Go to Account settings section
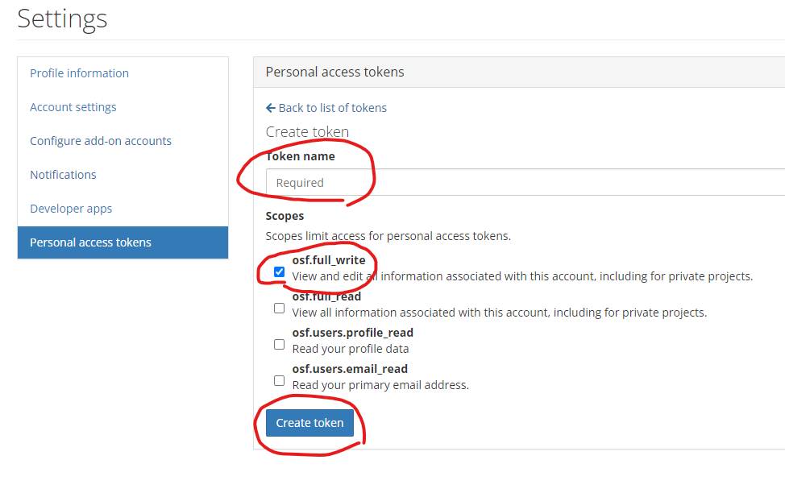 73,107
